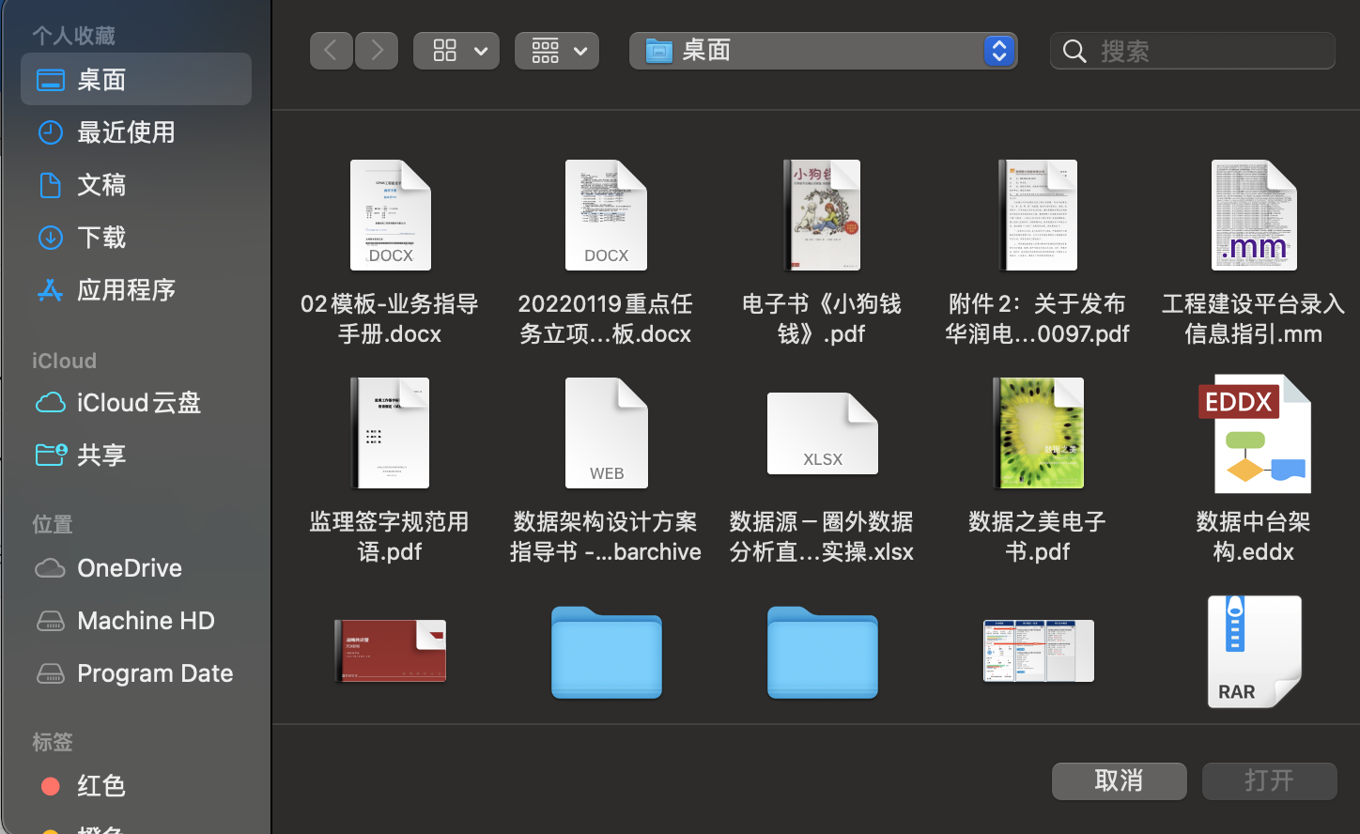1360x834 pixels.
Task: Click the 取消 button
Action: pyautogui.click(x=1119, y=780)
